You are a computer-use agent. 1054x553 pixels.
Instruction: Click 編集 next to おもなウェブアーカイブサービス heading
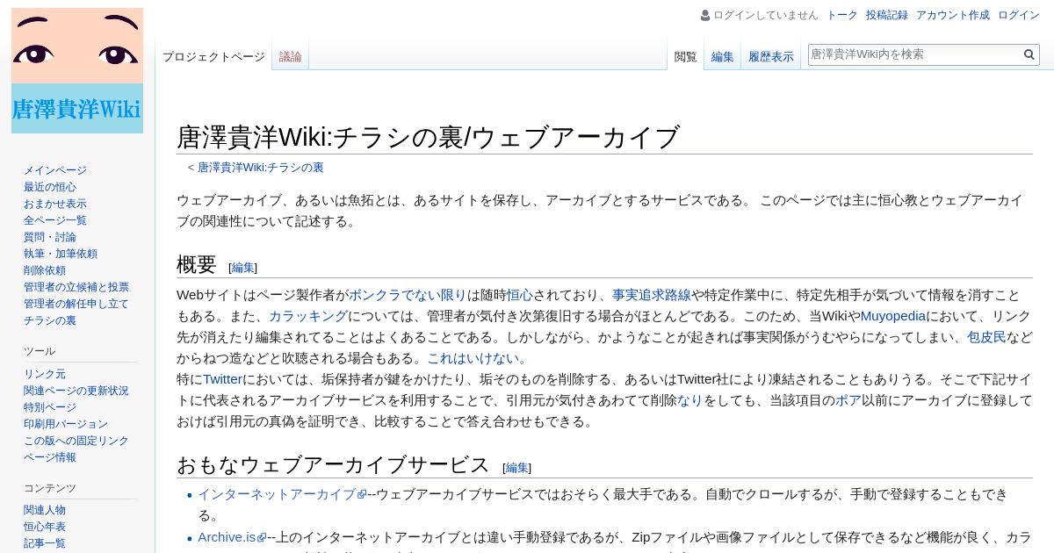[517, 468]
